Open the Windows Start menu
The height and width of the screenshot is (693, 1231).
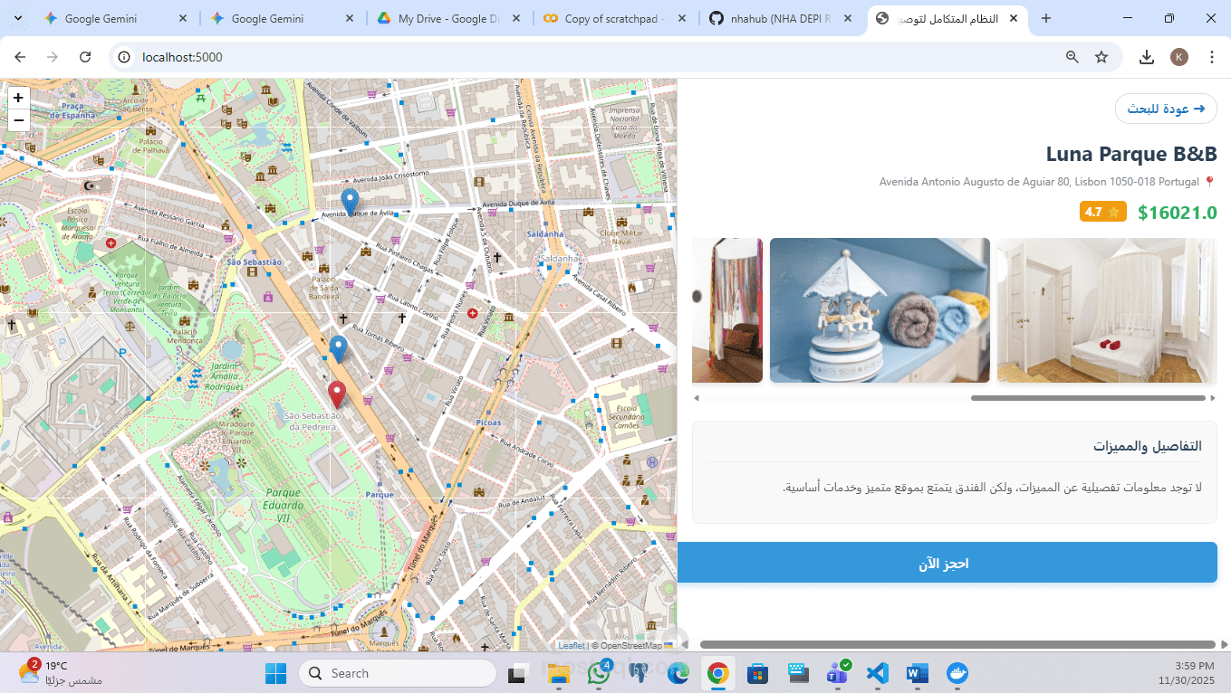click(x=275, y=673)
